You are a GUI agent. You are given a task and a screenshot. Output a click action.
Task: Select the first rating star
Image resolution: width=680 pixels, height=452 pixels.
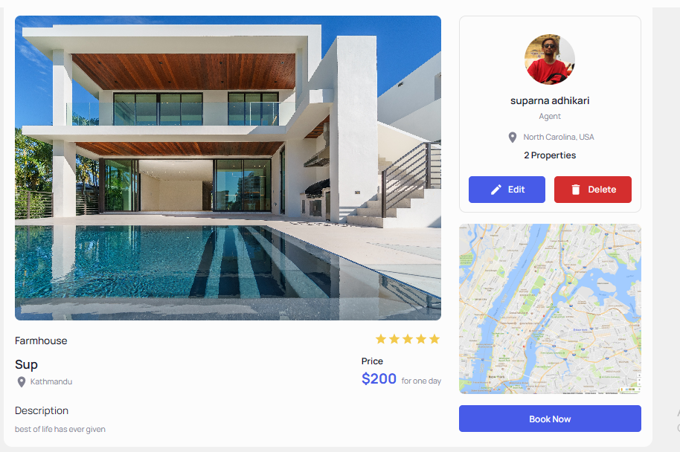(x=381, y=339)
